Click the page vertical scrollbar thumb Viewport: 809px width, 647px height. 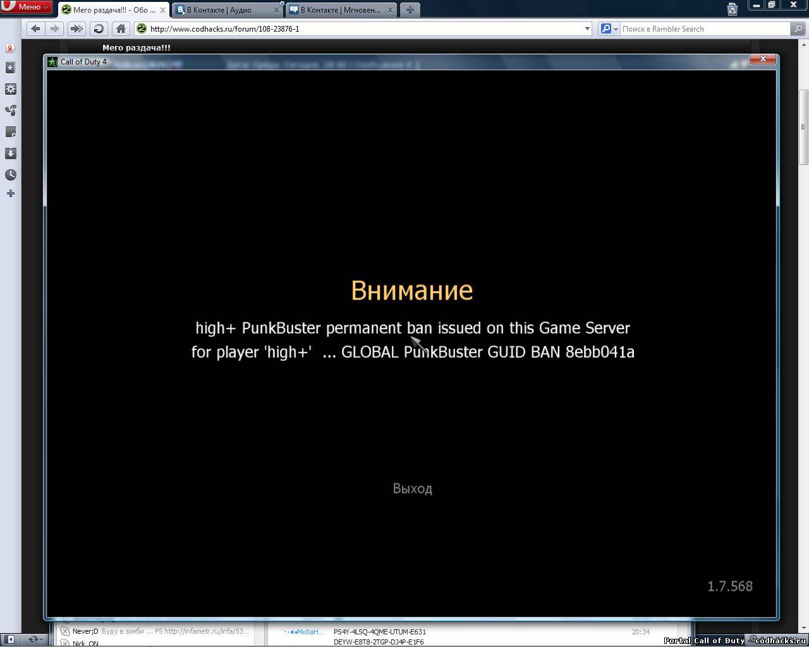(x=804, y=126)
